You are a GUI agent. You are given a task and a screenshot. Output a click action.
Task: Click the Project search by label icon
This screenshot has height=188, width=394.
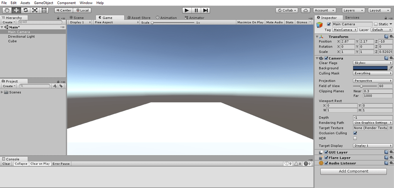[61, 86]
